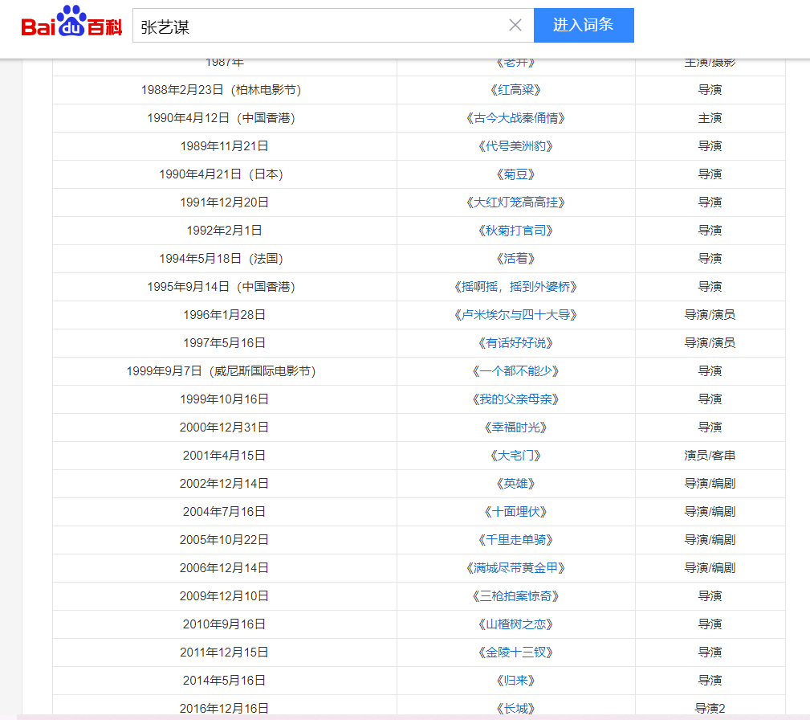Image resolution: width=810 pixels, height=720 pixels.
Task: Select 演员/客串 in the 大宅门 row
Action: 710,455
